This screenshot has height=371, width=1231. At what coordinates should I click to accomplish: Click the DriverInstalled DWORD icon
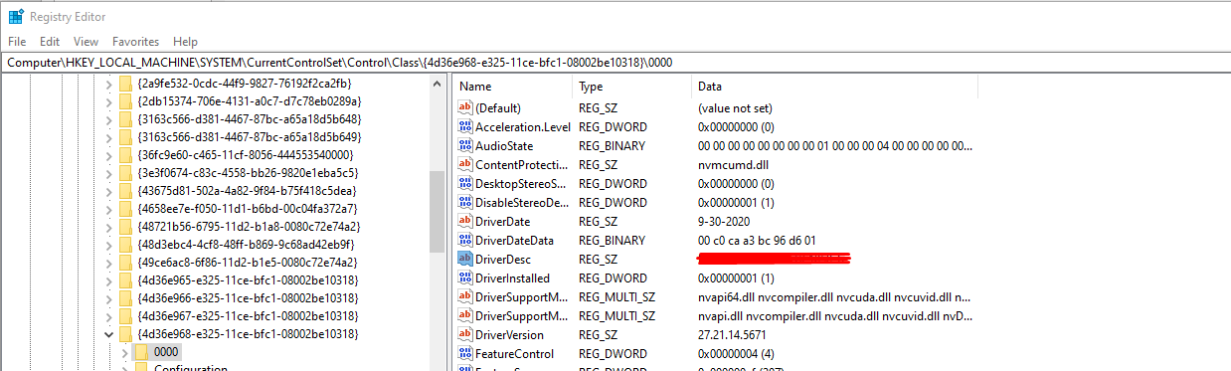click(x=464, y=278)
